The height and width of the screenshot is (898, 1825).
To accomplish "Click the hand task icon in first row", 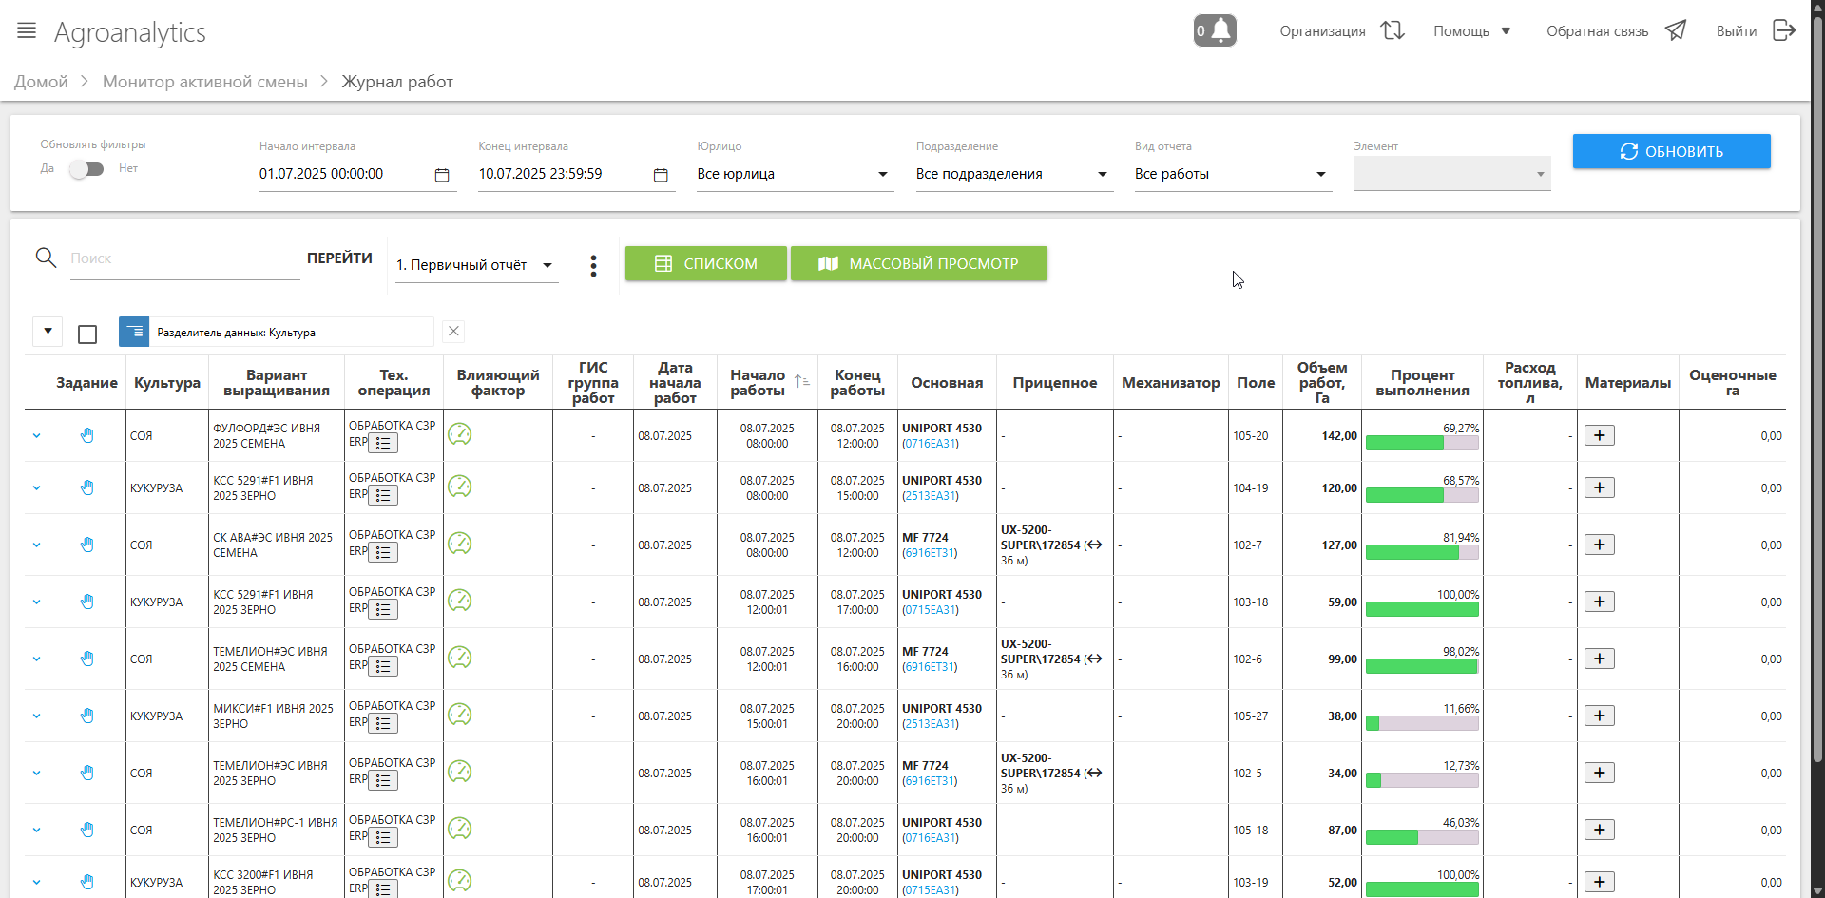I will (x=86, y=435).
